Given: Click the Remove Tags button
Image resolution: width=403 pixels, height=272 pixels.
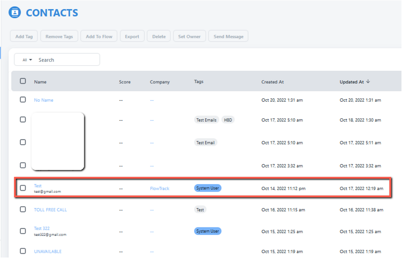Looking at the screenshot, I should click(x=59, y=36).
